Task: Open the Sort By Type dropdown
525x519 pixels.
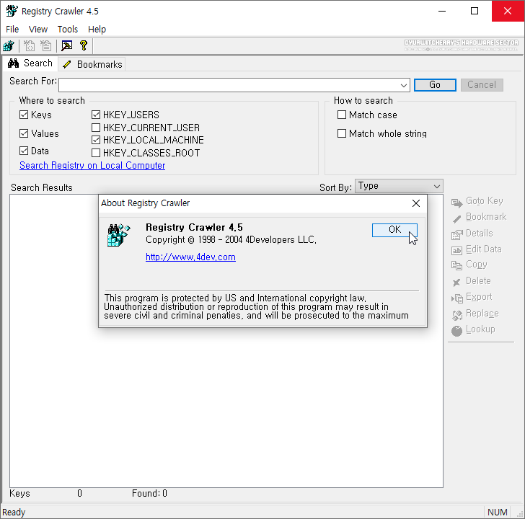Action: 399,186
